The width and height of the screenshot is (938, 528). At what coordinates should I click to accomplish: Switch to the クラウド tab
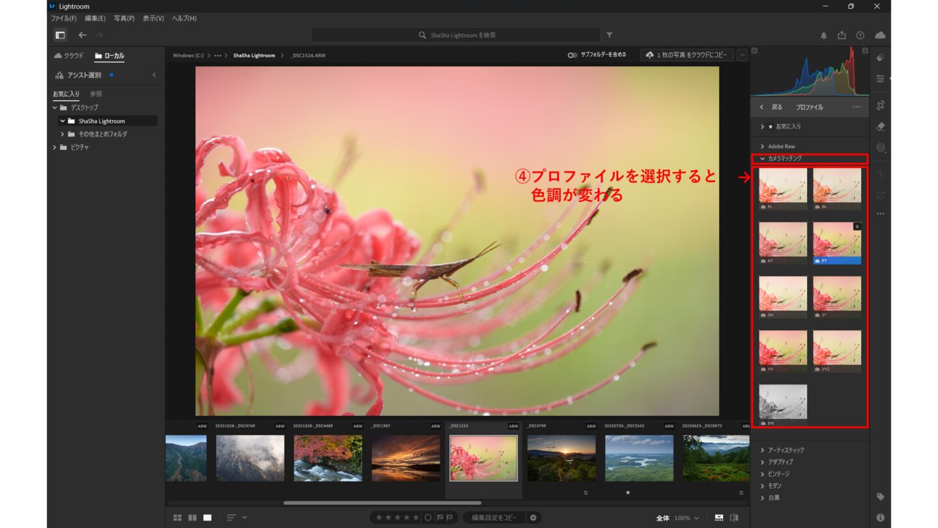69,56
